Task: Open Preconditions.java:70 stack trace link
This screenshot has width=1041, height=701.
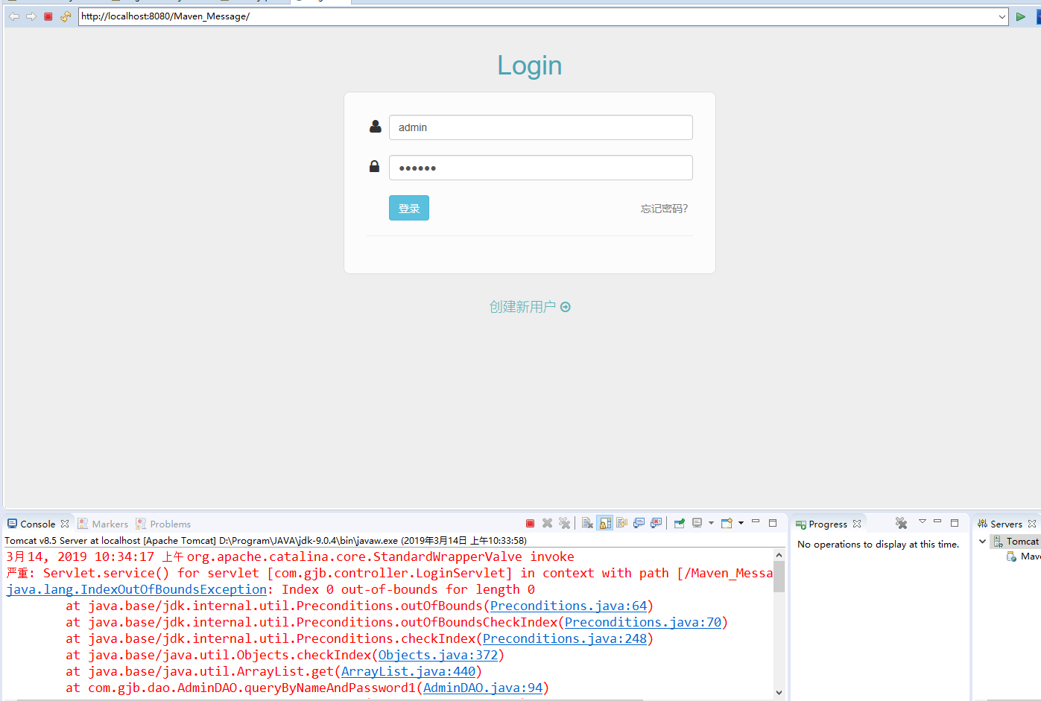Action: coord(643,622)
